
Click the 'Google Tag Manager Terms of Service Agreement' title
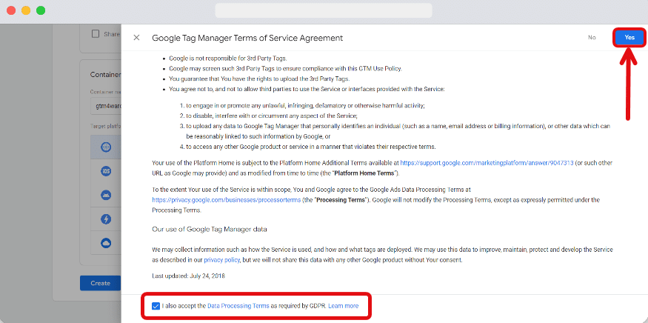point(247,38)
